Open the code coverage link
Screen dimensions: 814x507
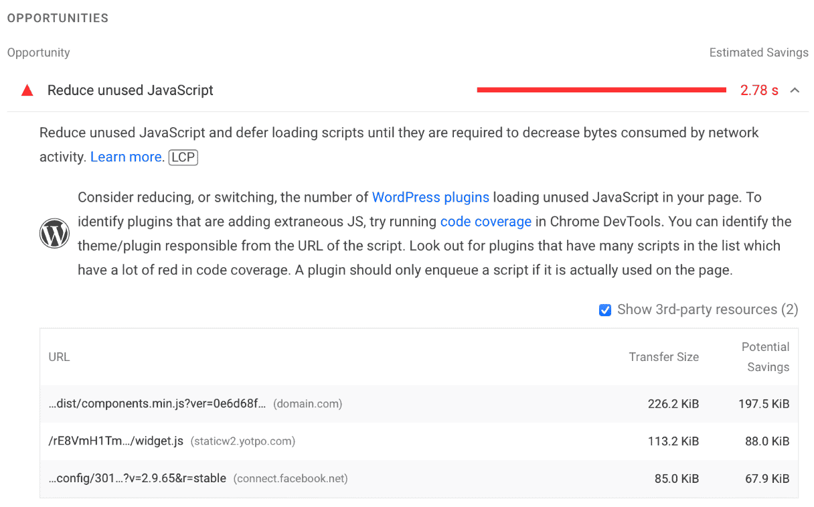tap(485, 221)
